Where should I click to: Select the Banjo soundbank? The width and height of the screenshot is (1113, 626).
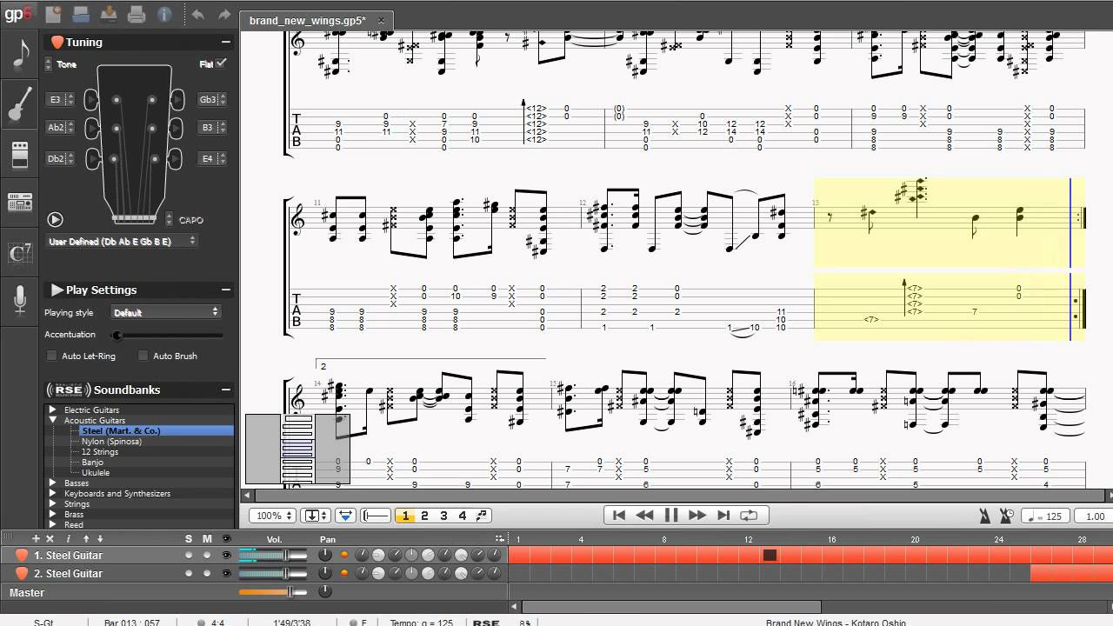coord(92,463)
